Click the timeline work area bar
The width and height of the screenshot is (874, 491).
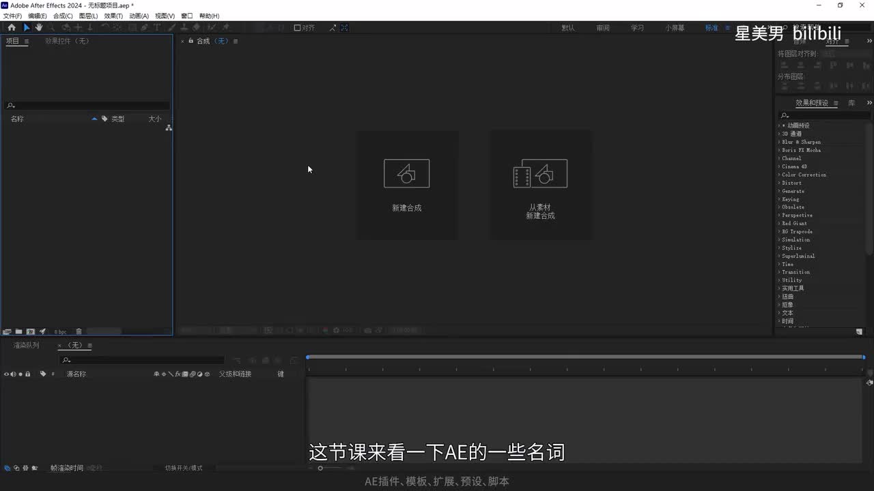click(586, 357)
